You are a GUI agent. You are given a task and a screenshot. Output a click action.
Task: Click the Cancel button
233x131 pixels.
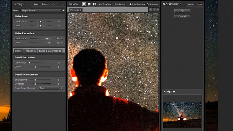pos(182,16)
